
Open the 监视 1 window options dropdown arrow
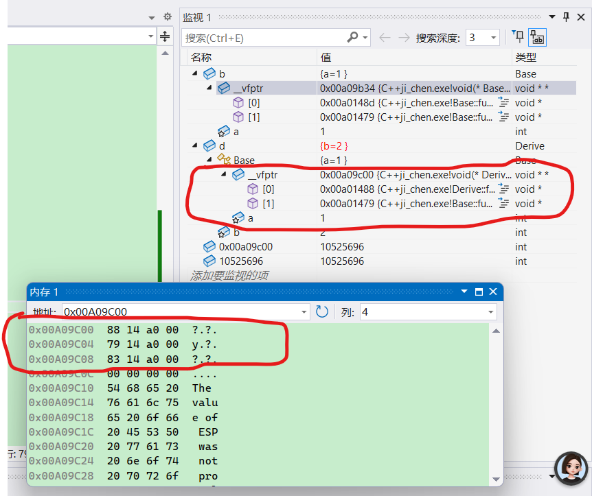click(x=552, y=17)
